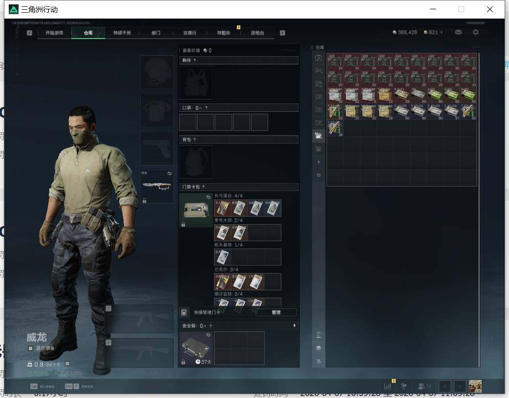The height and width of the screenshot is (398, 509).
Task: Click the flag icon at the bottom
Action: 404,386
